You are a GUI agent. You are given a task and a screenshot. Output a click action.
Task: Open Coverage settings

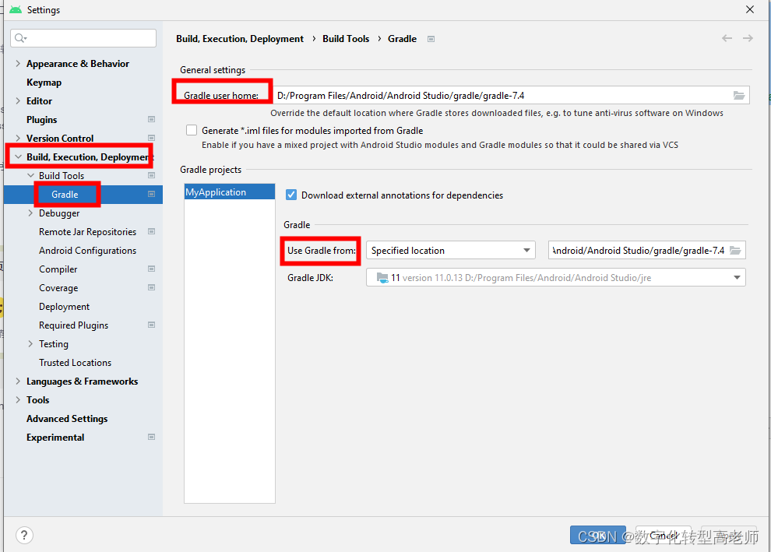58,287
